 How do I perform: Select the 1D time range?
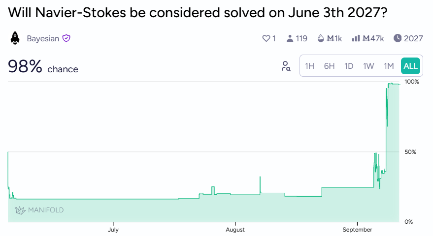(349, 66)
